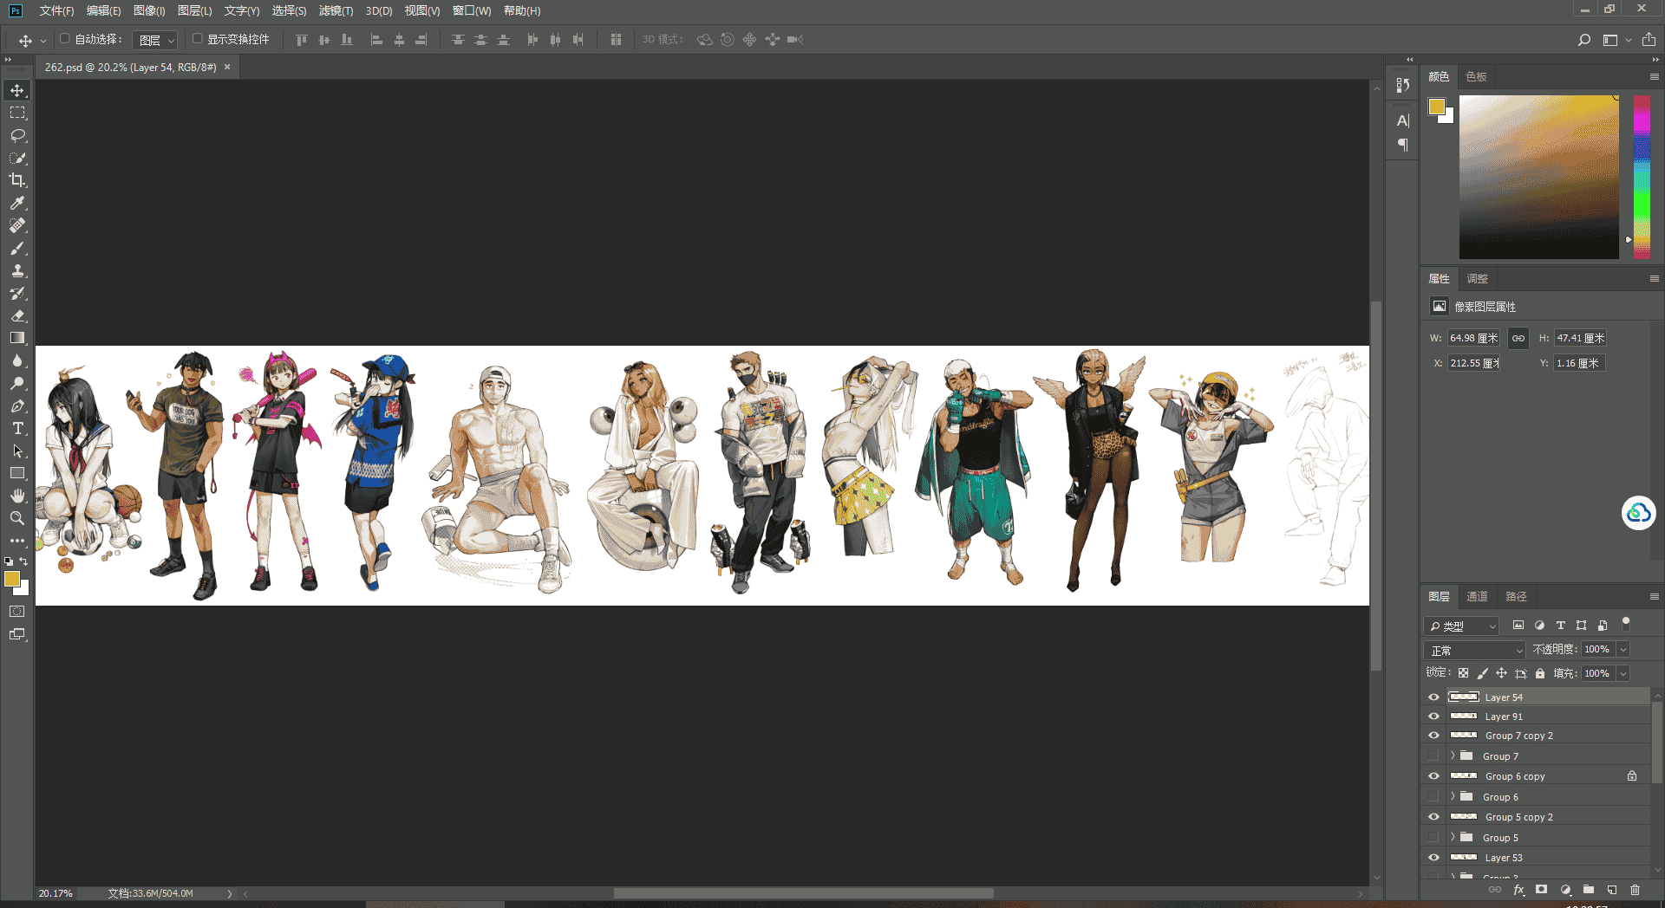Screen dimensions: 1665x908
Task: Select the Eyedropper tool
Action: click(17, 203)
